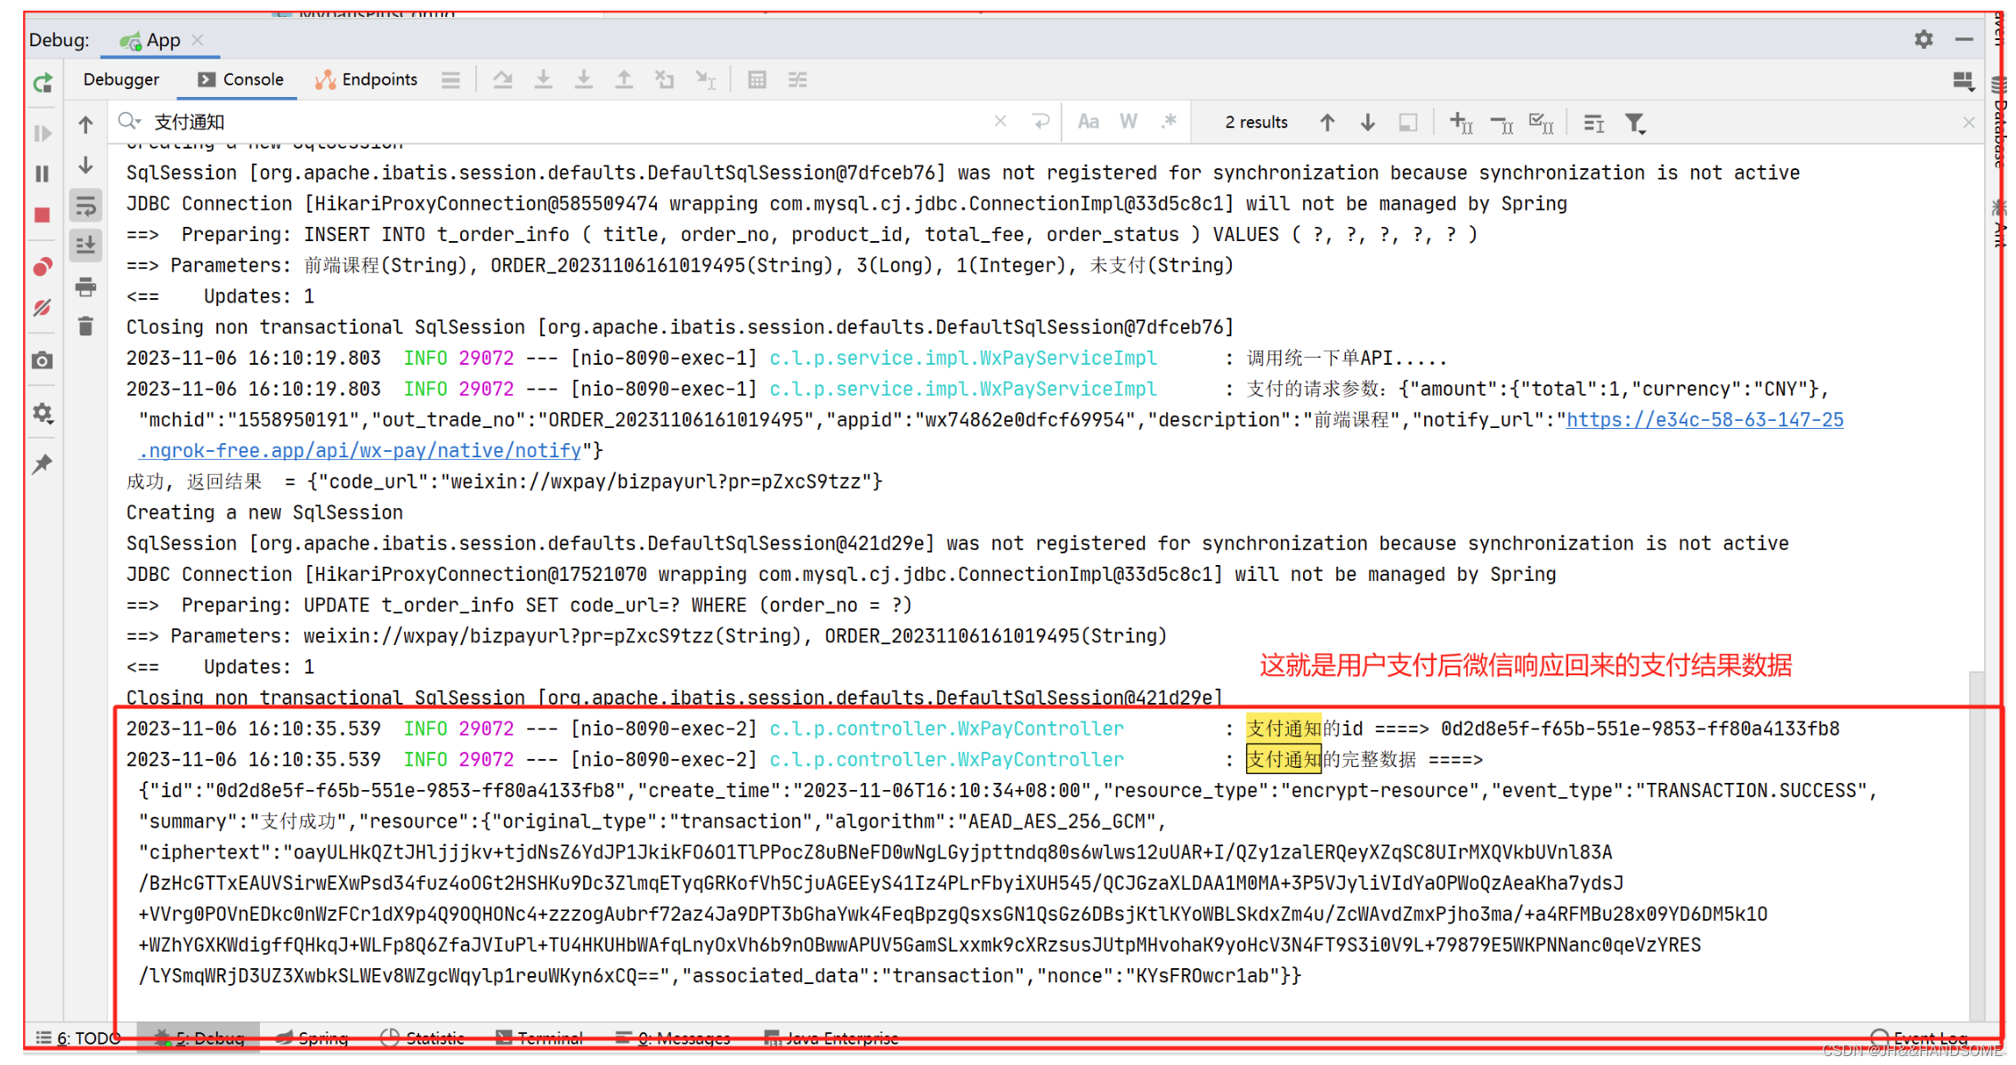
Task: Open search history magnifier dropdown
Action: (x=130, y=122)
